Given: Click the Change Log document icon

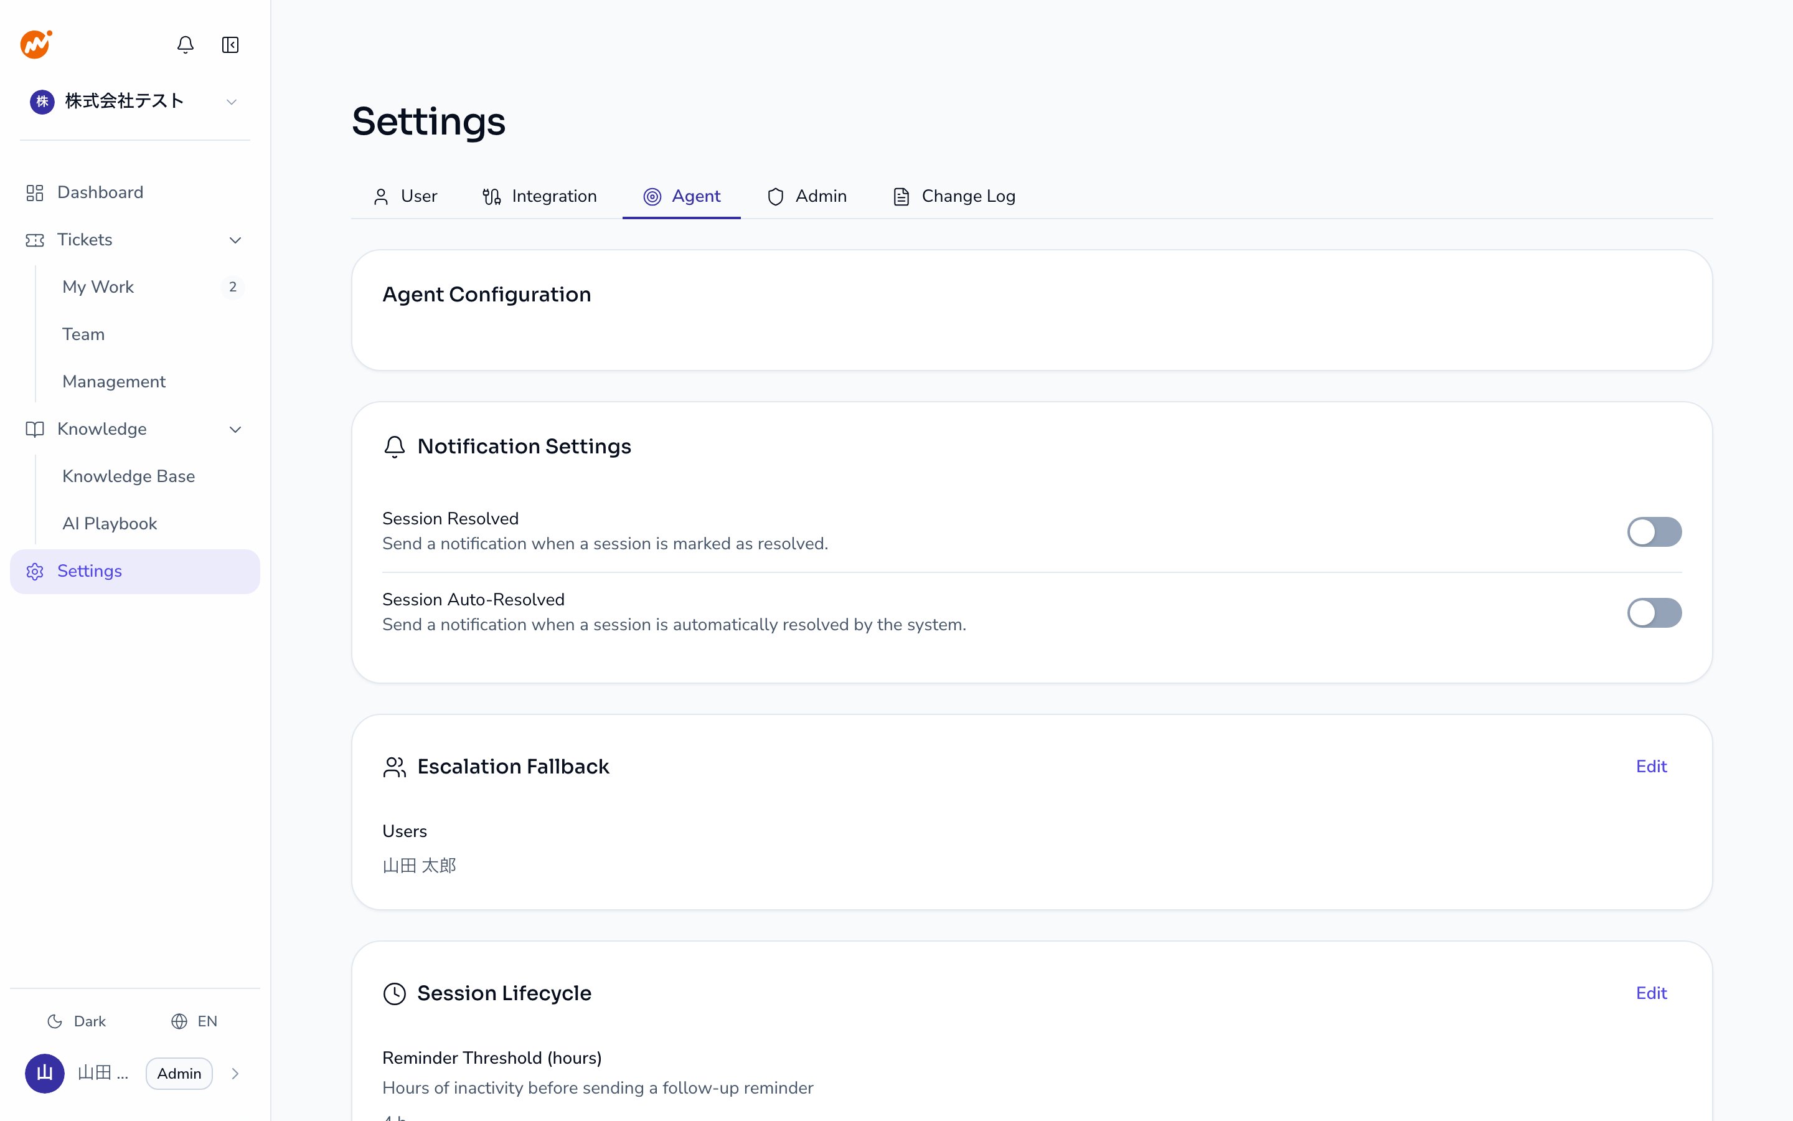Looking at the screenshot, I should point(901,196).
